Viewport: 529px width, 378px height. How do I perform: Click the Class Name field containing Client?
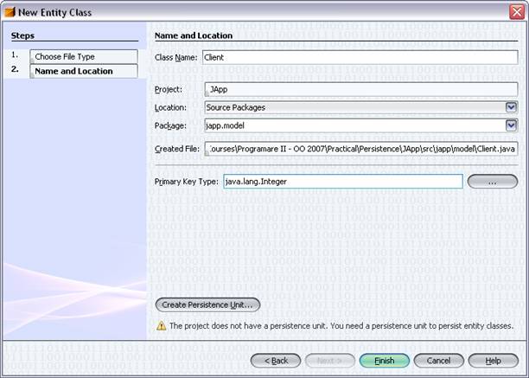360,57
